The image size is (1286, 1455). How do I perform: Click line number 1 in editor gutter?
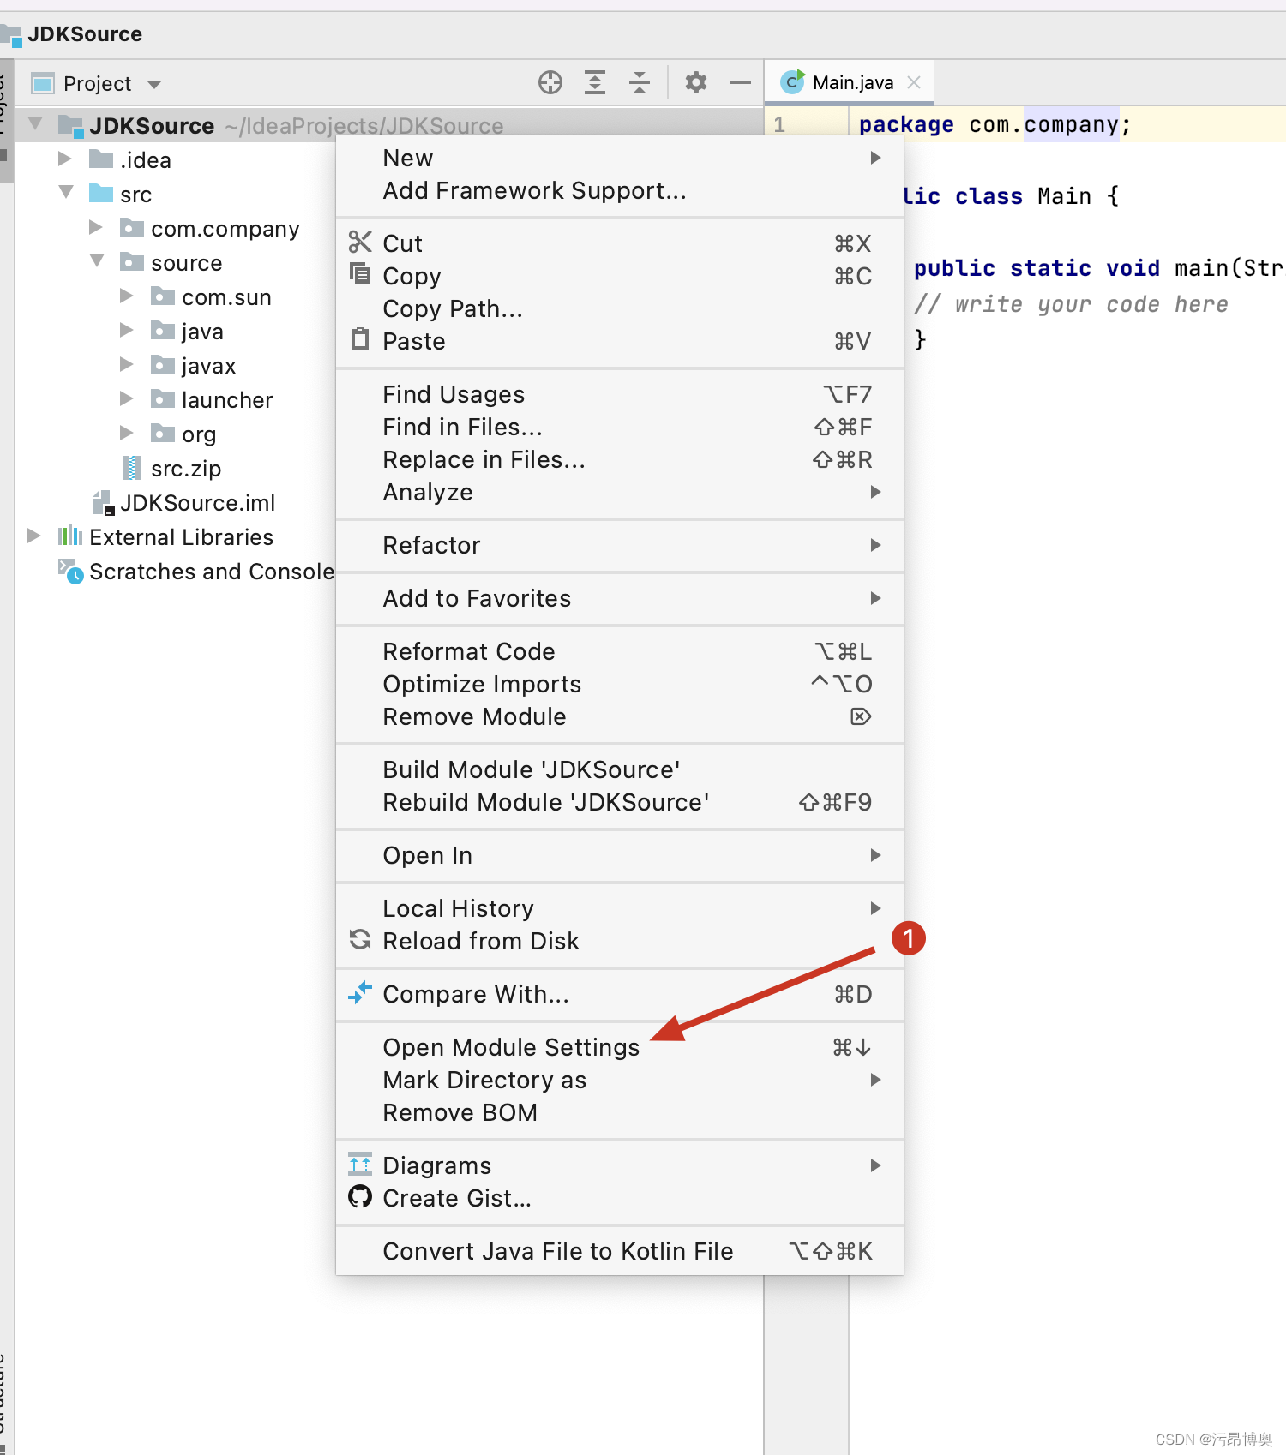[x=779, y=124]
